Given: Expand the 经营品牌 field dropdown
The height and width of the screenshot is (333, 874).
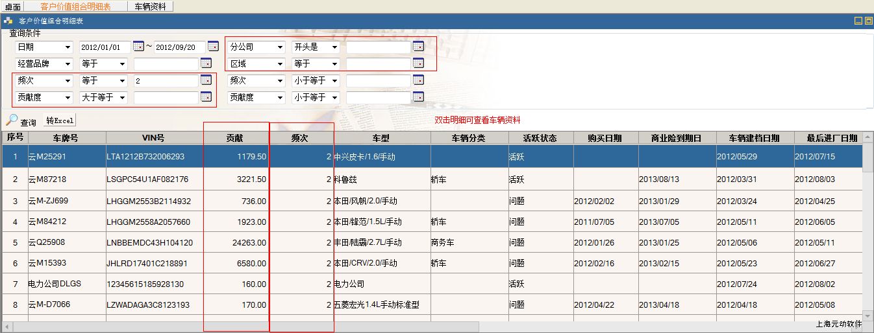Looking at the screenshot, I should coord(68,64).
